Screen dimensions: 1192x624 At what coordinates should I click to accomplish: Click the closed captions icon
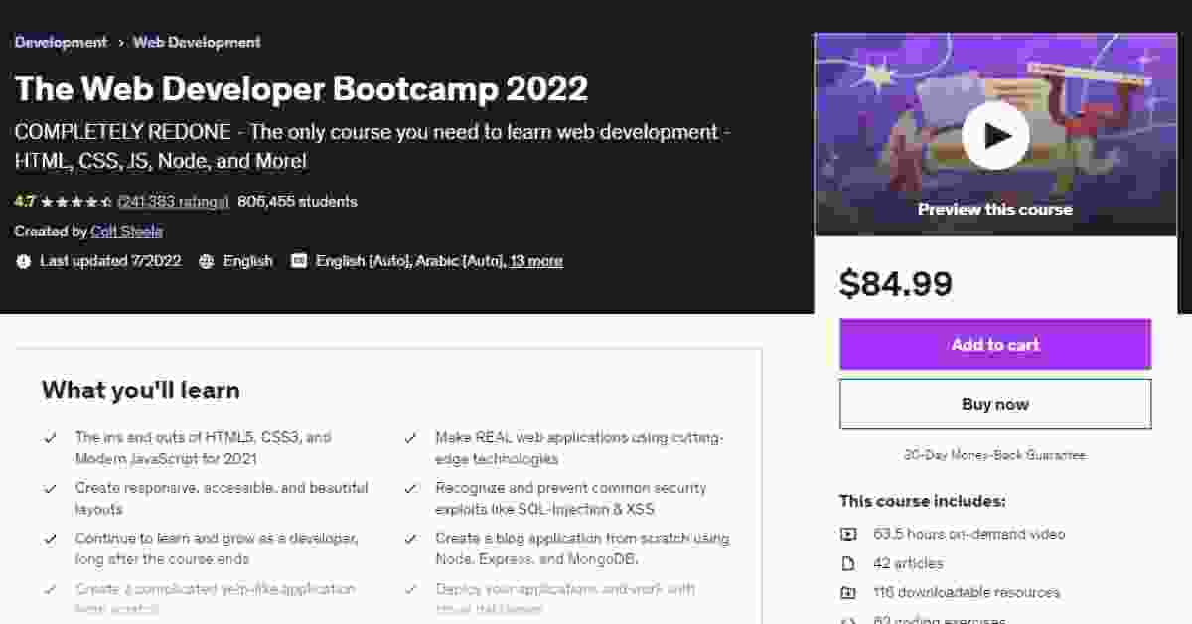point(298,261)
